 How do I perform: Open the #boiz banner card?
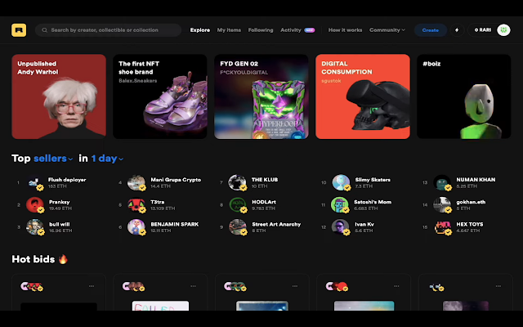464,96
